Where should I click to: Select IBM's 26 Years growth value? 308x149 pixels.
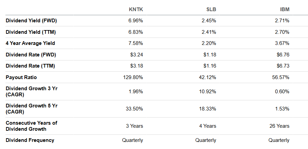point(279,126)
